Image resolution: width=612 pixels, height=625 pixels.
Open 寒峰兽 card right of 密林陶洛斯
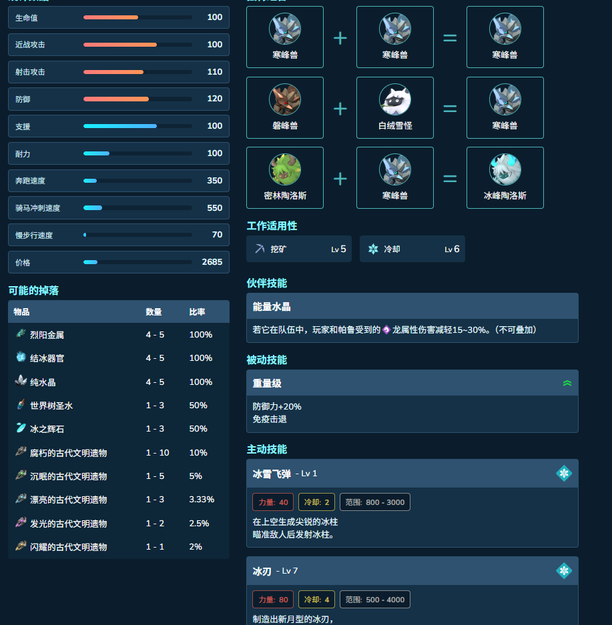click(x=394, y=178)
